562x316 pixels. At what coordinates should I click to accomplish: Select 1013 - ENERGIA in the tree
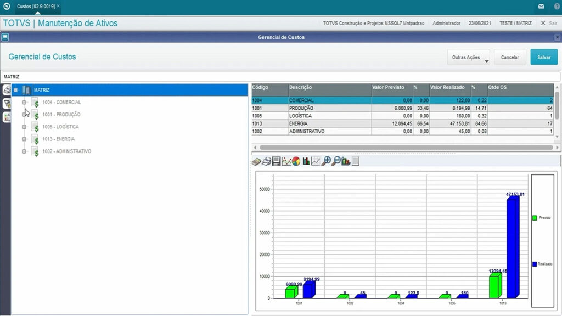[x=58, y=139]
